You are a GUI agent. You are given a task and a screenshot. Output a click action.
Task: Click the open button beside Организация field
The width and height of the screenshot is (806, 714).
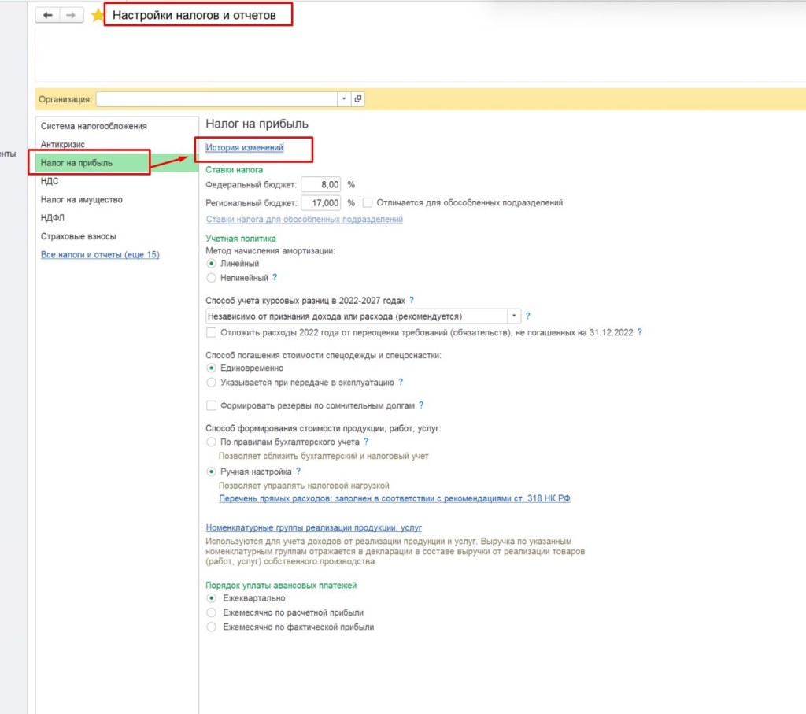(x=358, y=99)
